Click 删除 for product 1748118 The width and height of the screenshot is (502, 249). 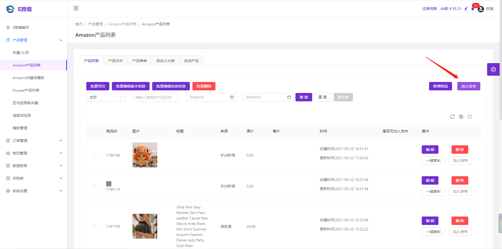[460, 180]
